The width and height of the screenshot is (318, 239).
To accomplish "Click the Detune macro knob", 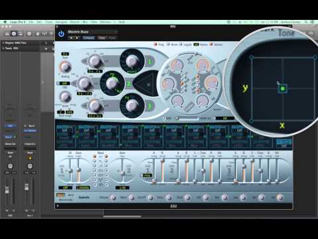I will [113, 198].
